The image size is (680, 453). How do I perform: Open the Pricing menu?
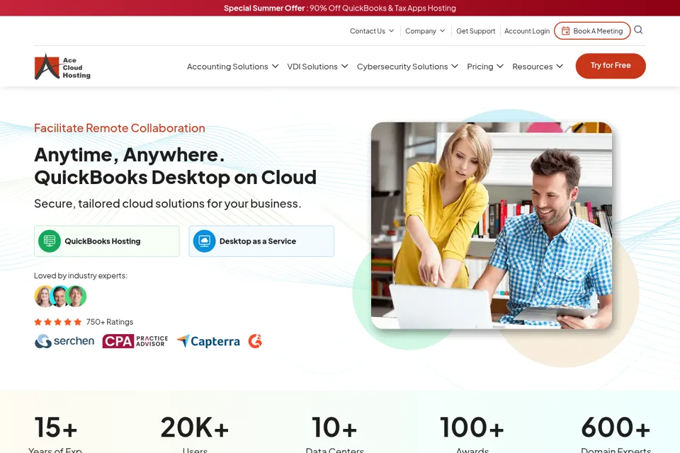tap(484, 67)
